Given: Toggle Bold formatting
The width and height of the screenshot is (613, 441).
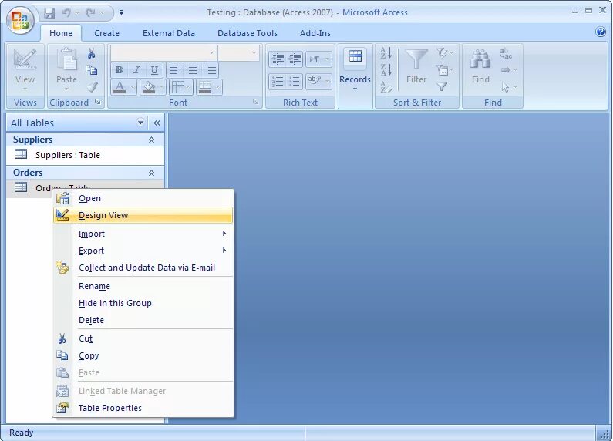Looking at the screenshot, I should pyautogui.click(x=120, y=70).
